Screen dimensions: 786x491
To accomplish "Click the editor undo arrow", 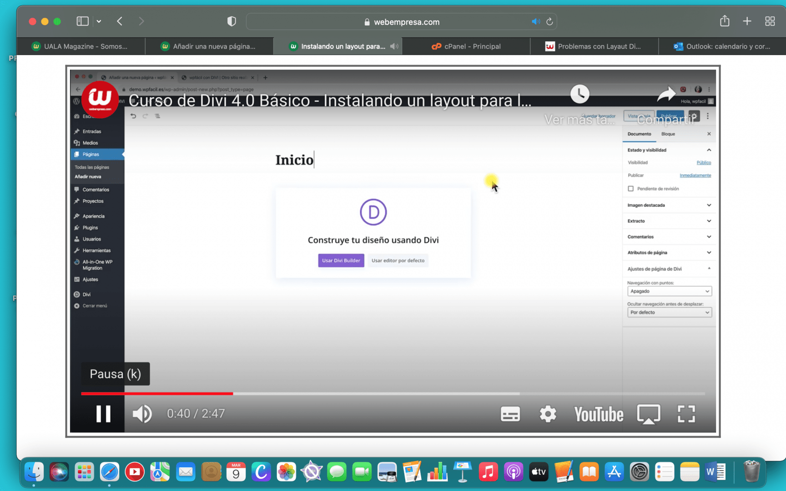I will [x=133, y=116].
